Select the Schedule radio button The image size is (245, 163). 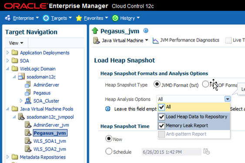pyautogui.click(x=109, y=151)
